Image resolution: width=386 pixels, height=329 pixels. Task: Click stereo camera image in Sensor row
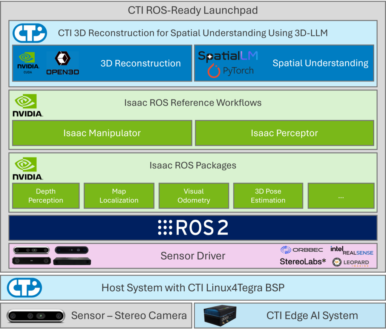coord(36,316)
